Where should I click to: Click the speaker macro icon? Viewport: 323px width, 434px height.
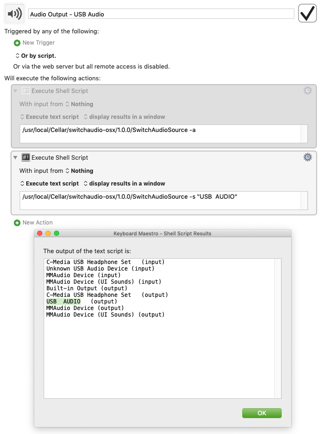[15, 13]
